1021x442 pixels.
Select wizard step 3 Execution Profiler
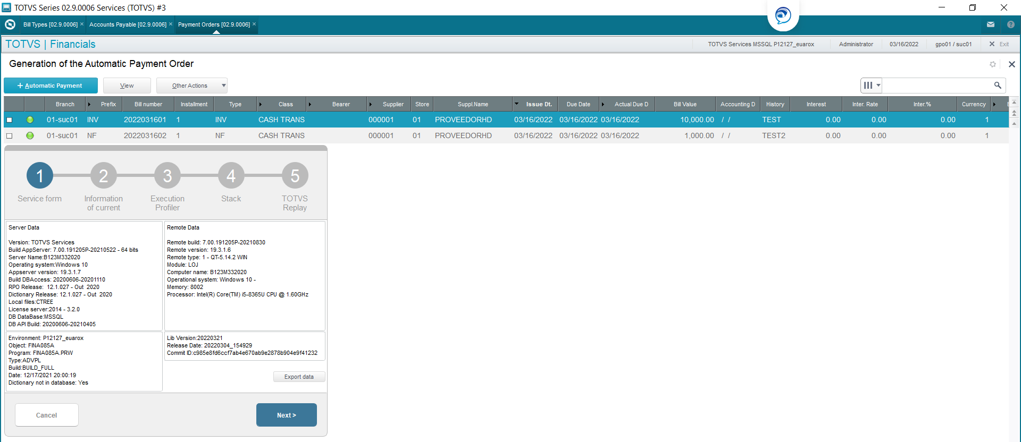[168, 176]
